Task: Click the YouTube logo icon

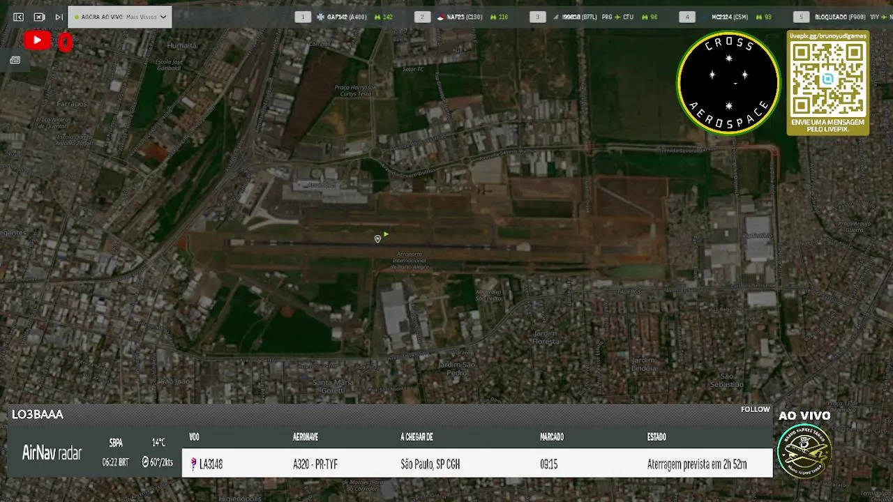Action: tap(37, 40)
